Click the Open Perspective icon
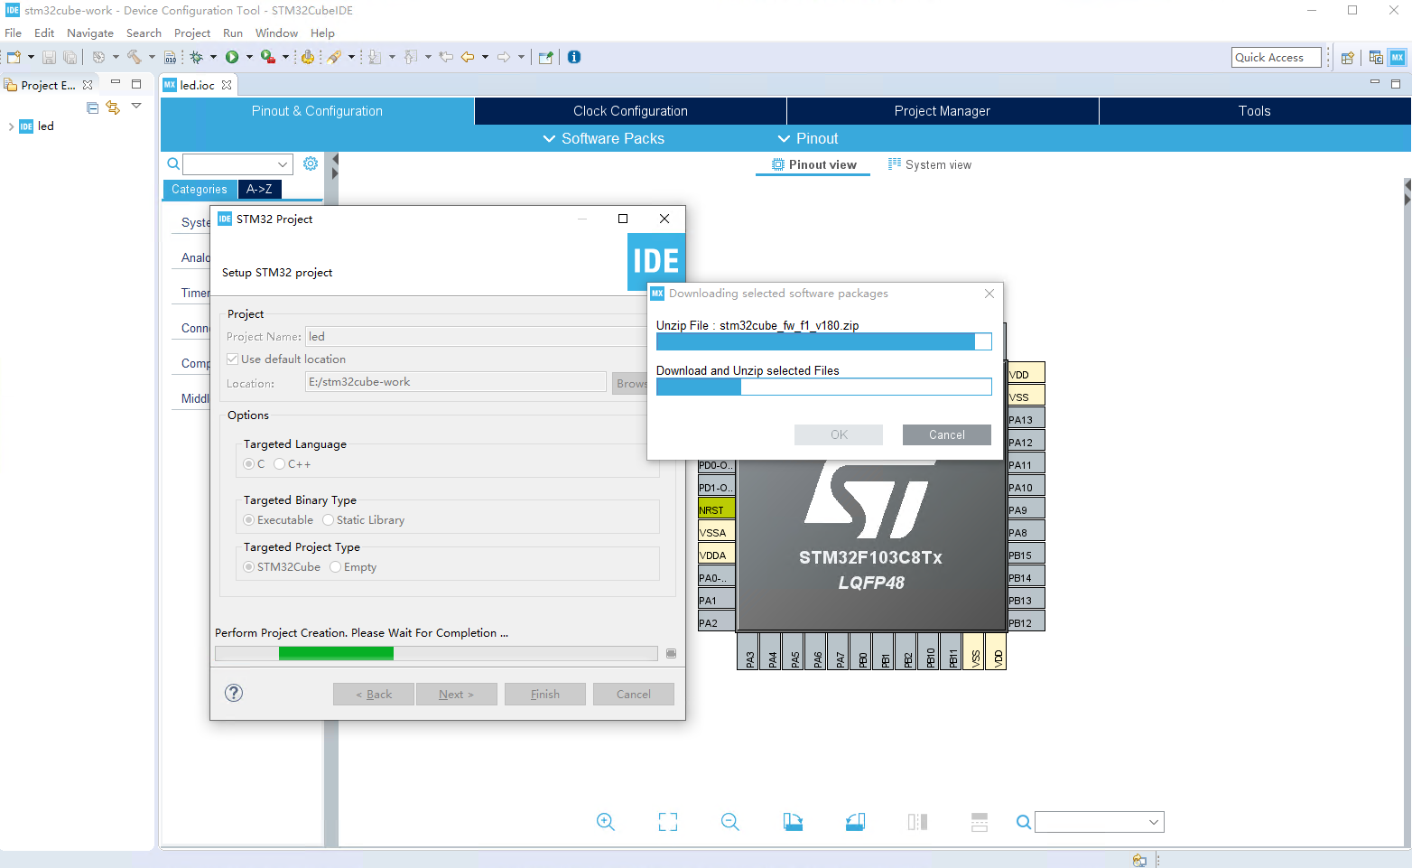Image resolution: width=1412 pixels, height=868 pixels. click(1347, 57)
